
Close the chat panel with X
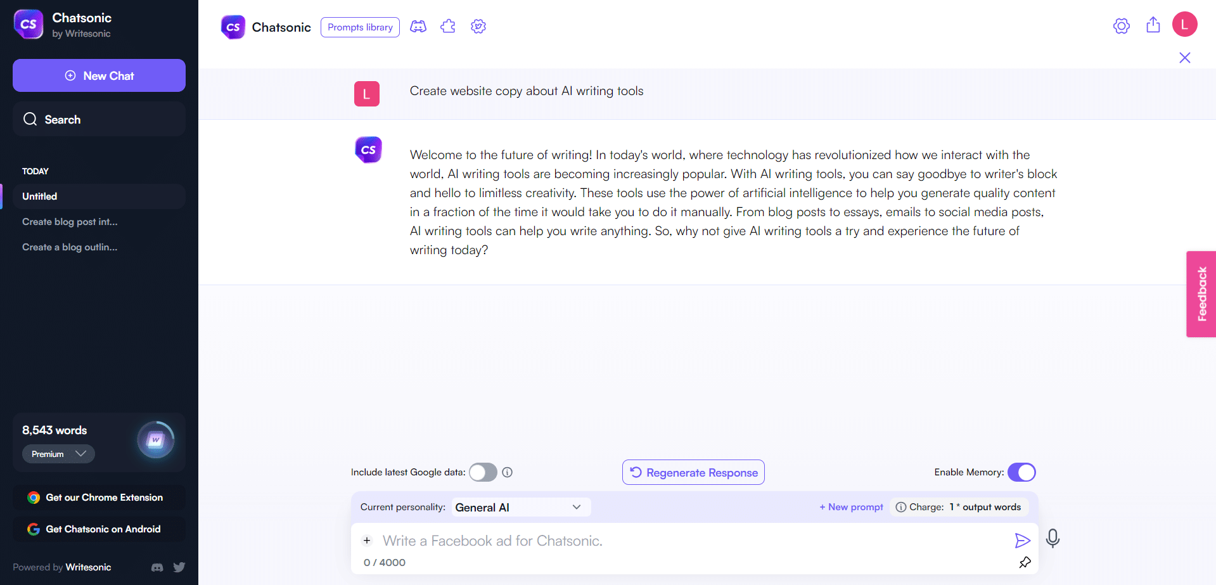click(1185, 58)
